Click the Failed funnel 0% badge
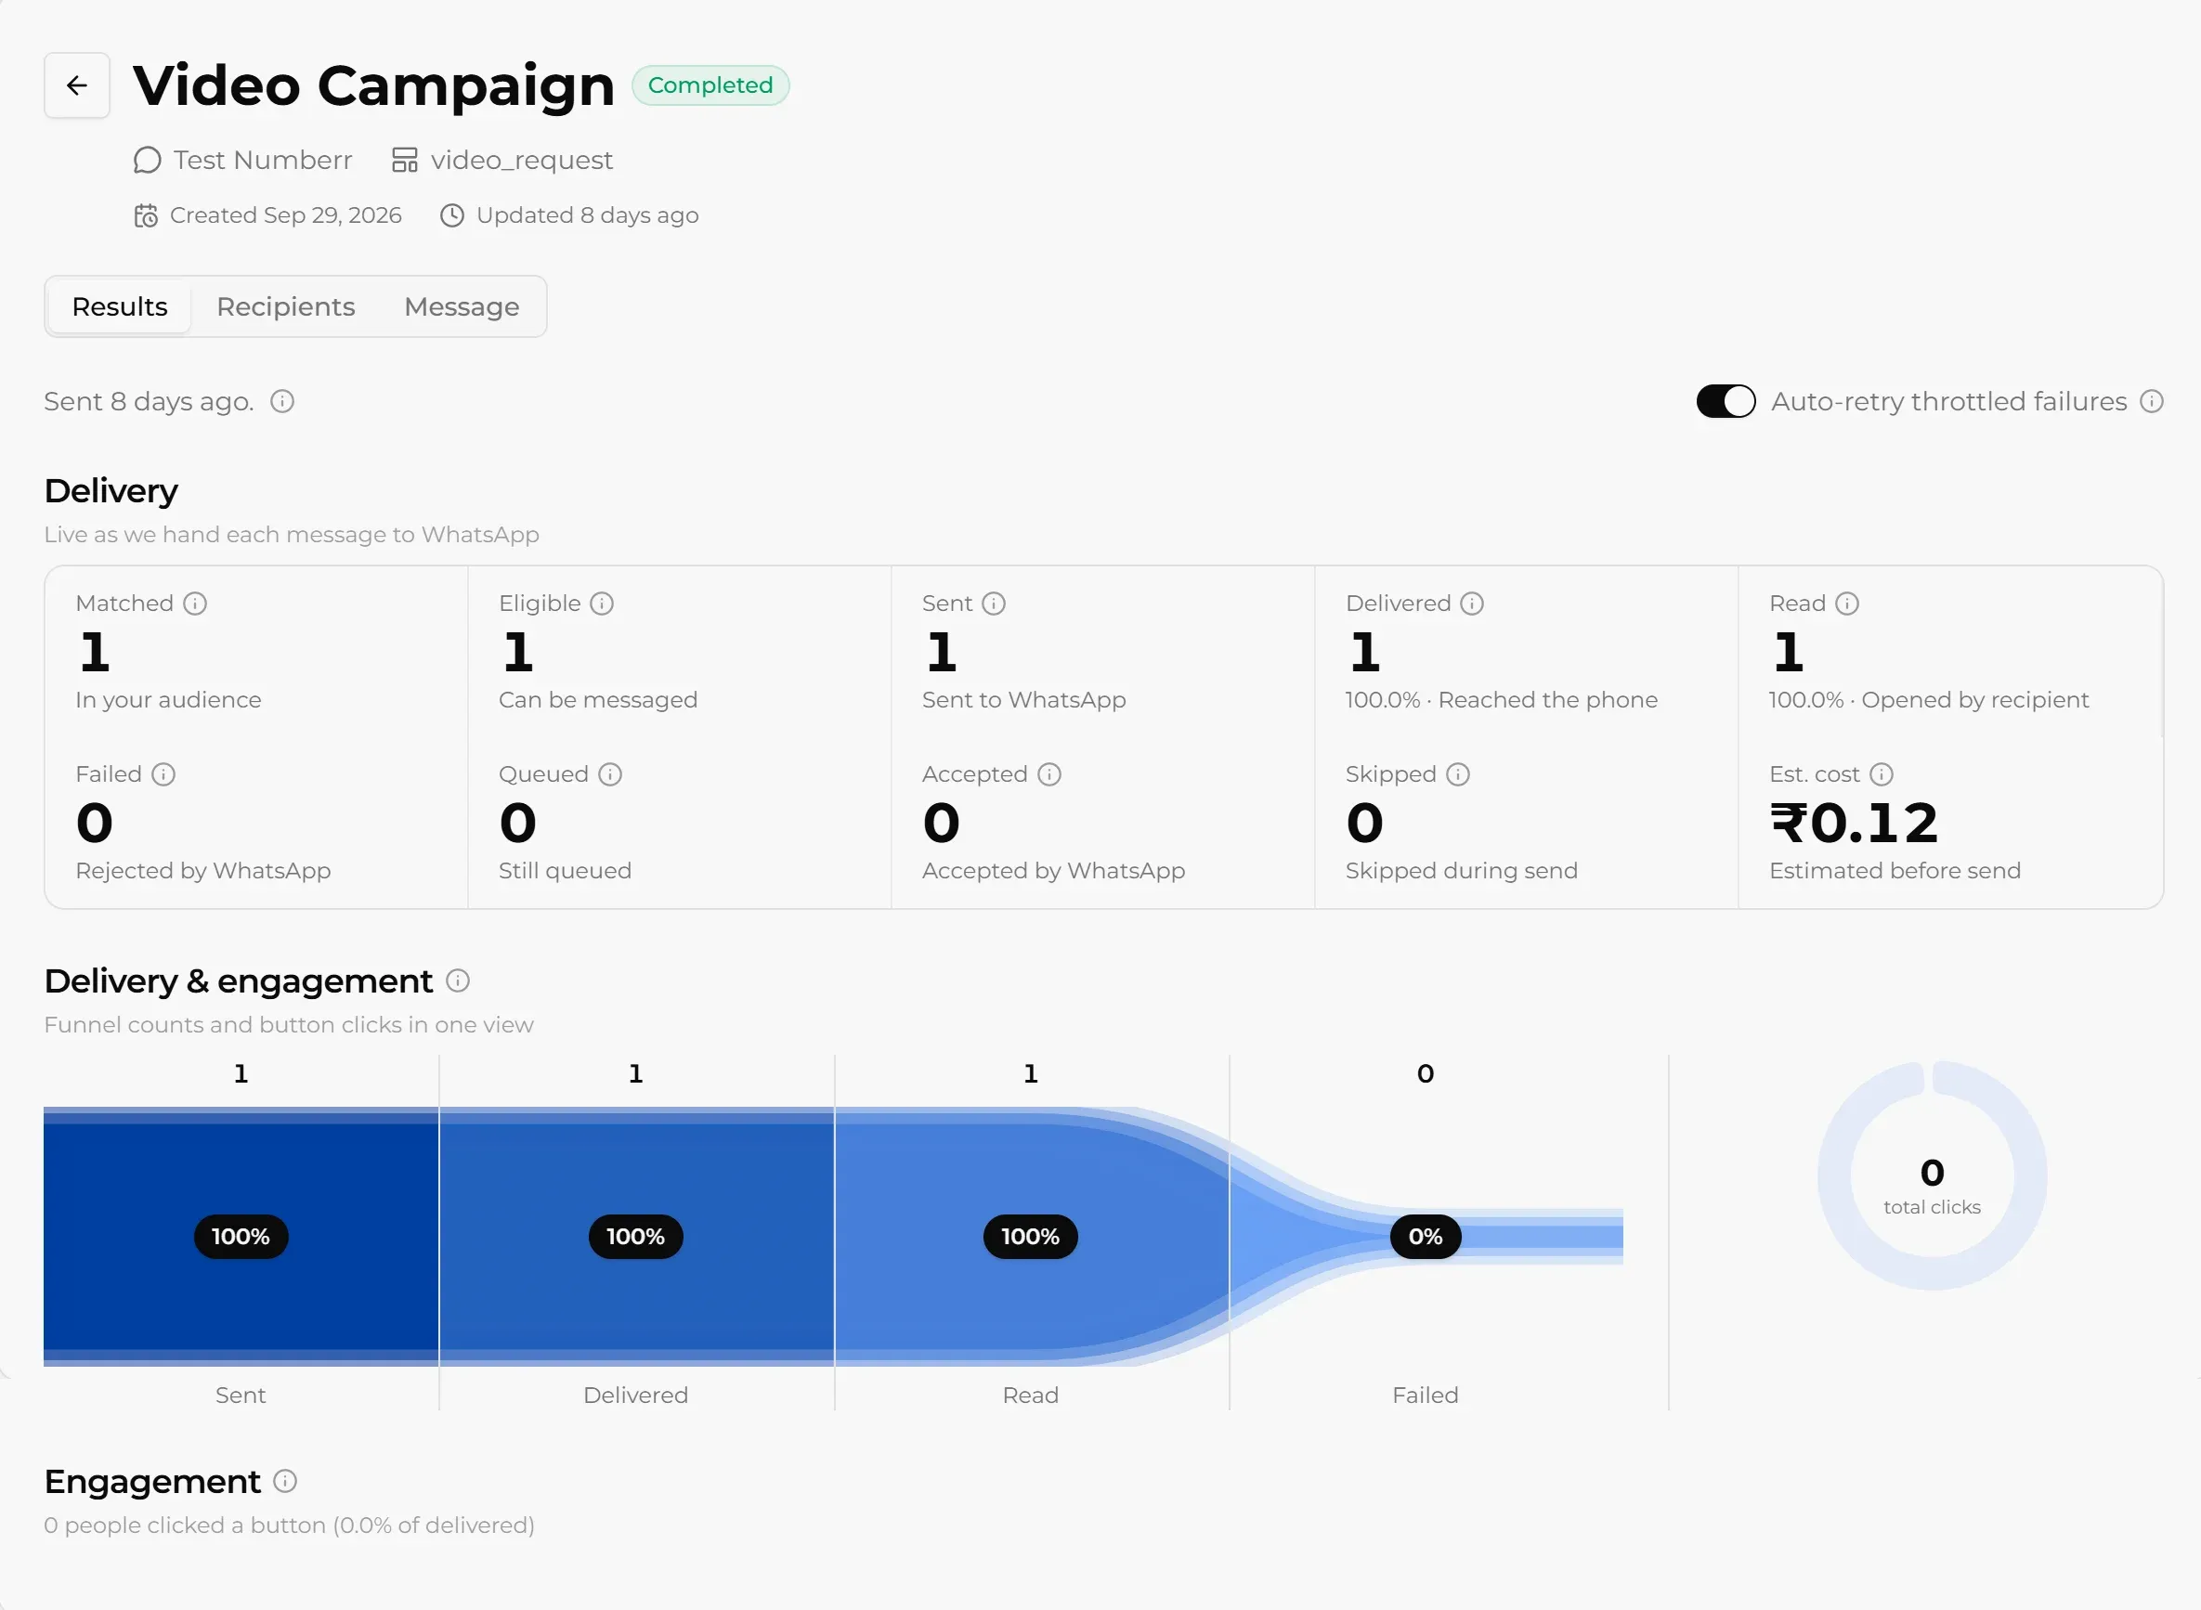The image size is (2201, 1610). pyautogui.click(x=1426, y=1237)
